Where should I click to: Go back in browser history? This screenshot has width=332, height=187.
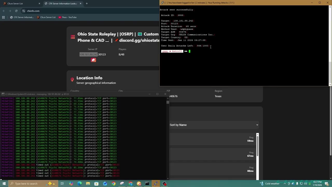point(4,11)
